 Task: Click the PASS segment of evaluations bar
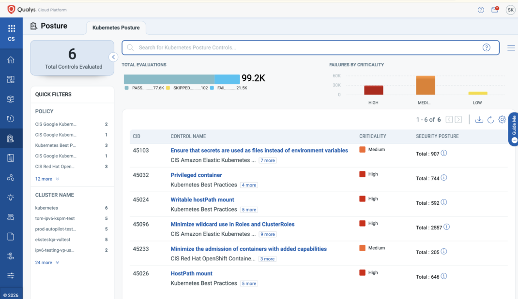[x=169, y=79]
